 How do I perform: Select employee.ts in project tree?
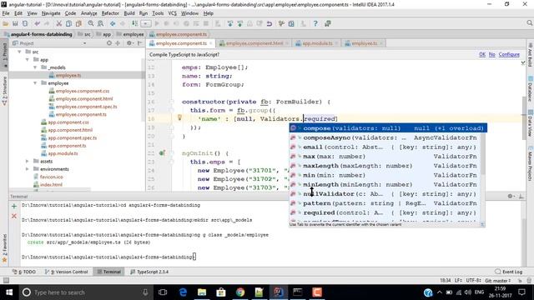coord(68,76)
